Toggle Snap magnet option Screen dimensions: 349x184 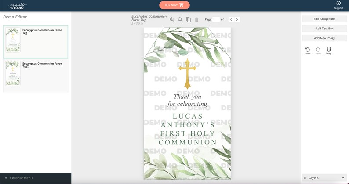point(328,51)
